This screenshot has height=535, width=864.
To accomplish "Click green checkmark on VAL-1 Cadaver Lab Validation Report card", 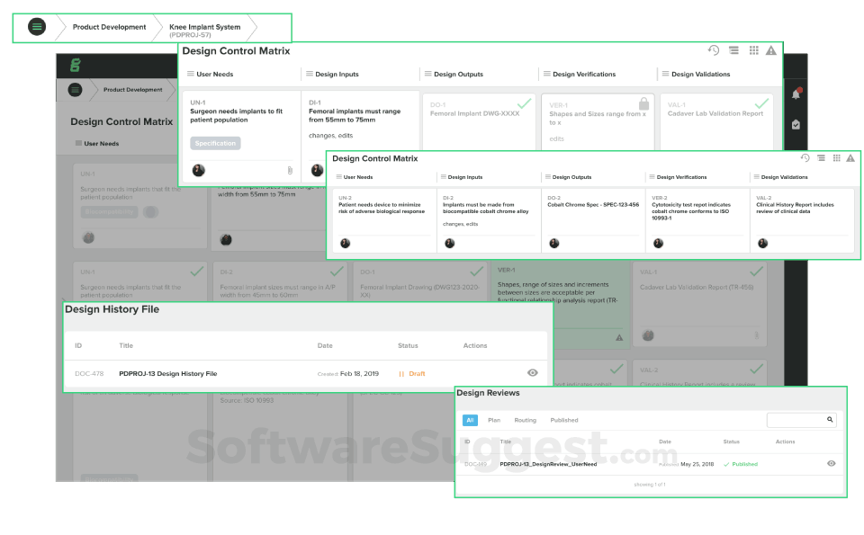I will (x=761, y=103).
